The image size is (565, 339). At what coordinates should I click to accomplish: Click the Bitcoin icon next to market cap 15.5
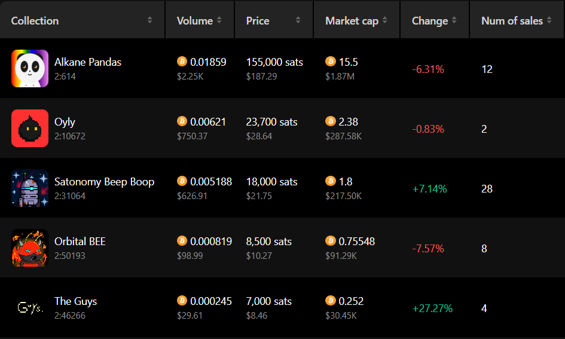click(x=331, y=61)
